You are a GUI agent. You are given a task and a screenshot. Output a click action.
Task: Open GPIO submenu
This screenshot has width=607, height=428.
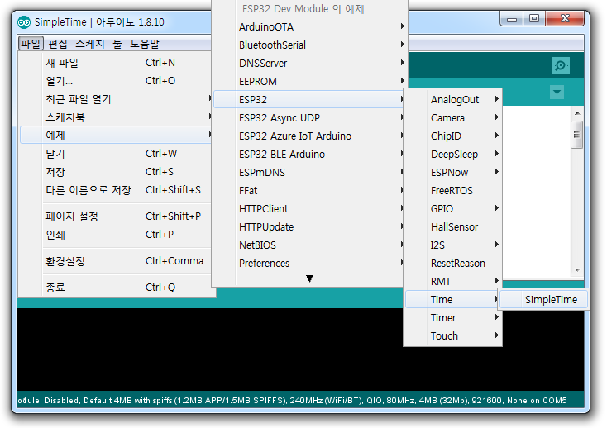click(452, 208)
